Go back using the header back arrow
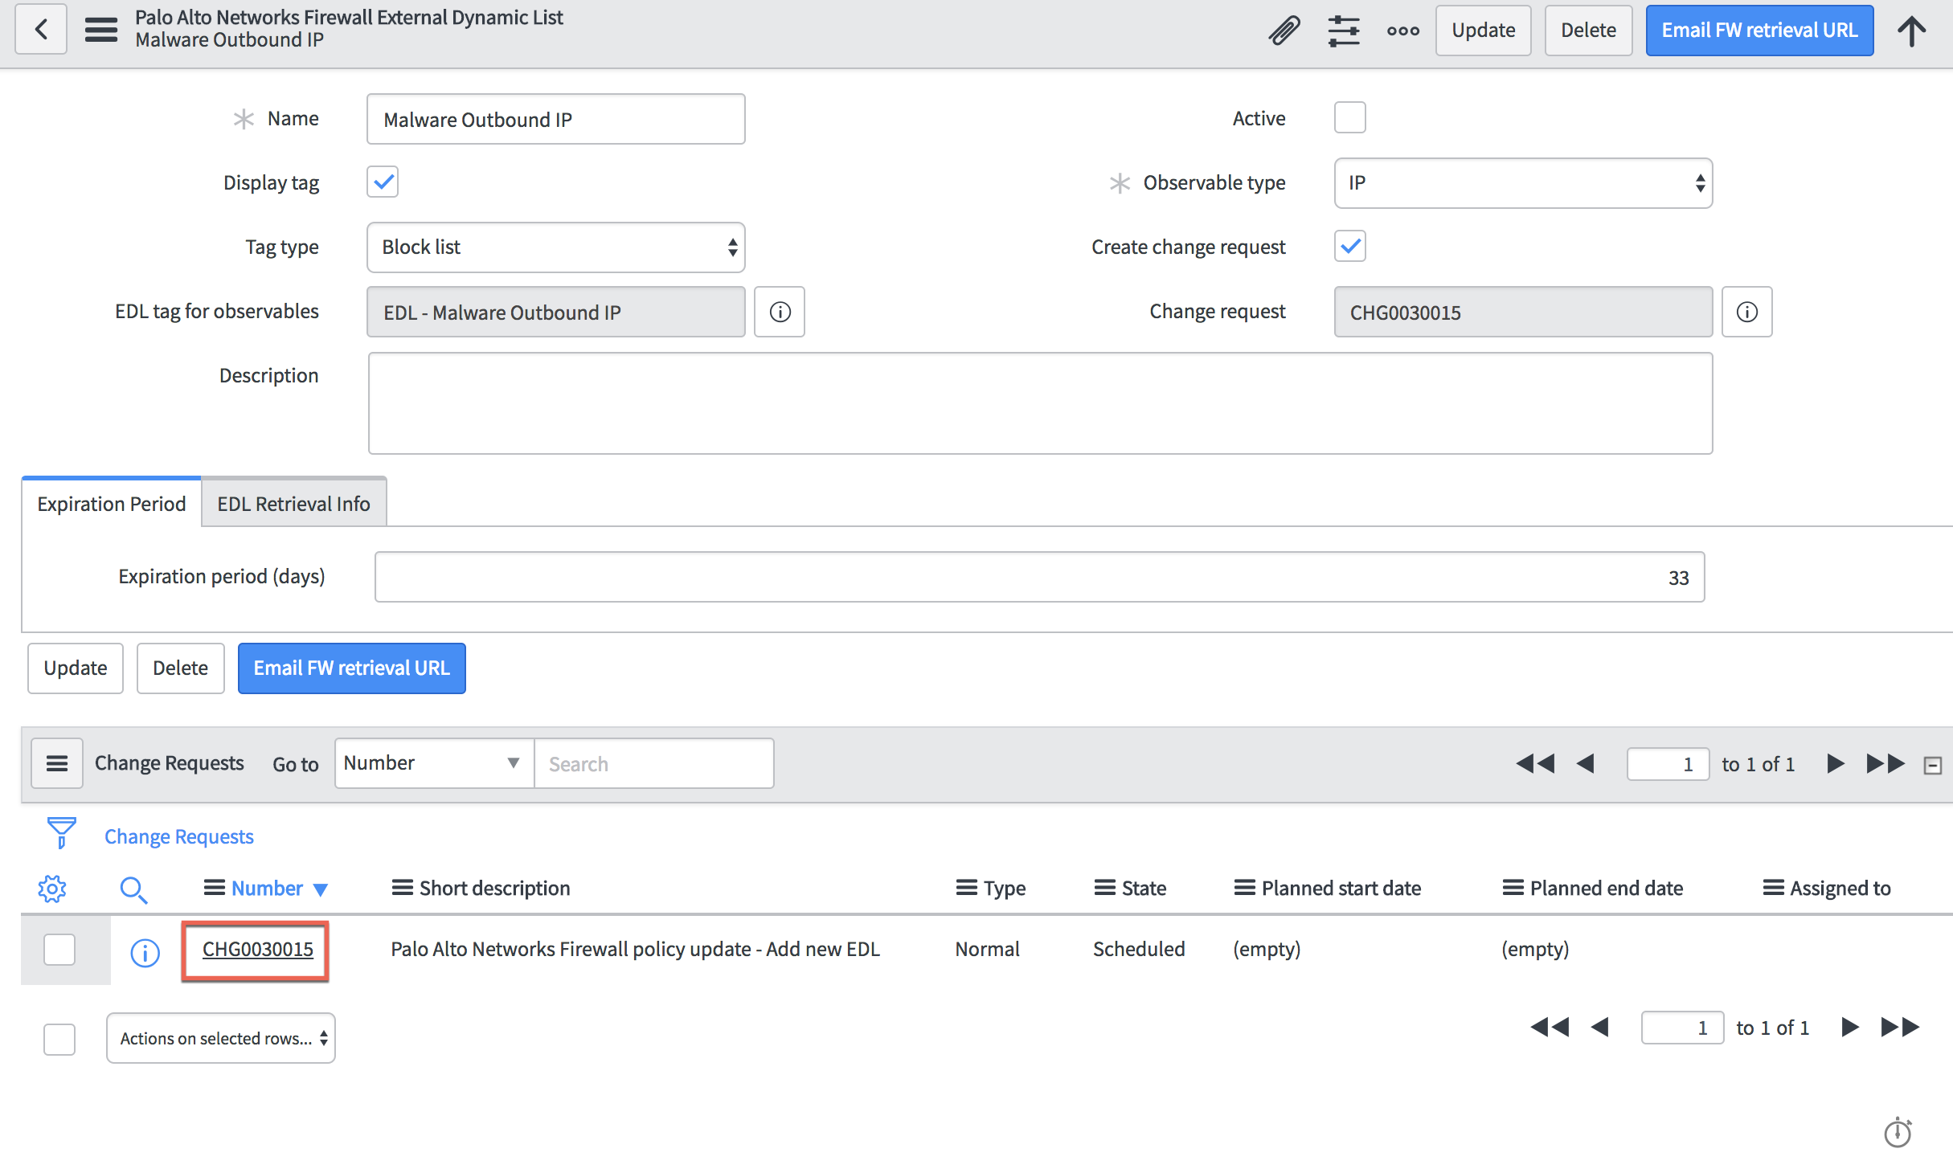Viewport: 1953px width, 1173px height. (x=41, y=30)
